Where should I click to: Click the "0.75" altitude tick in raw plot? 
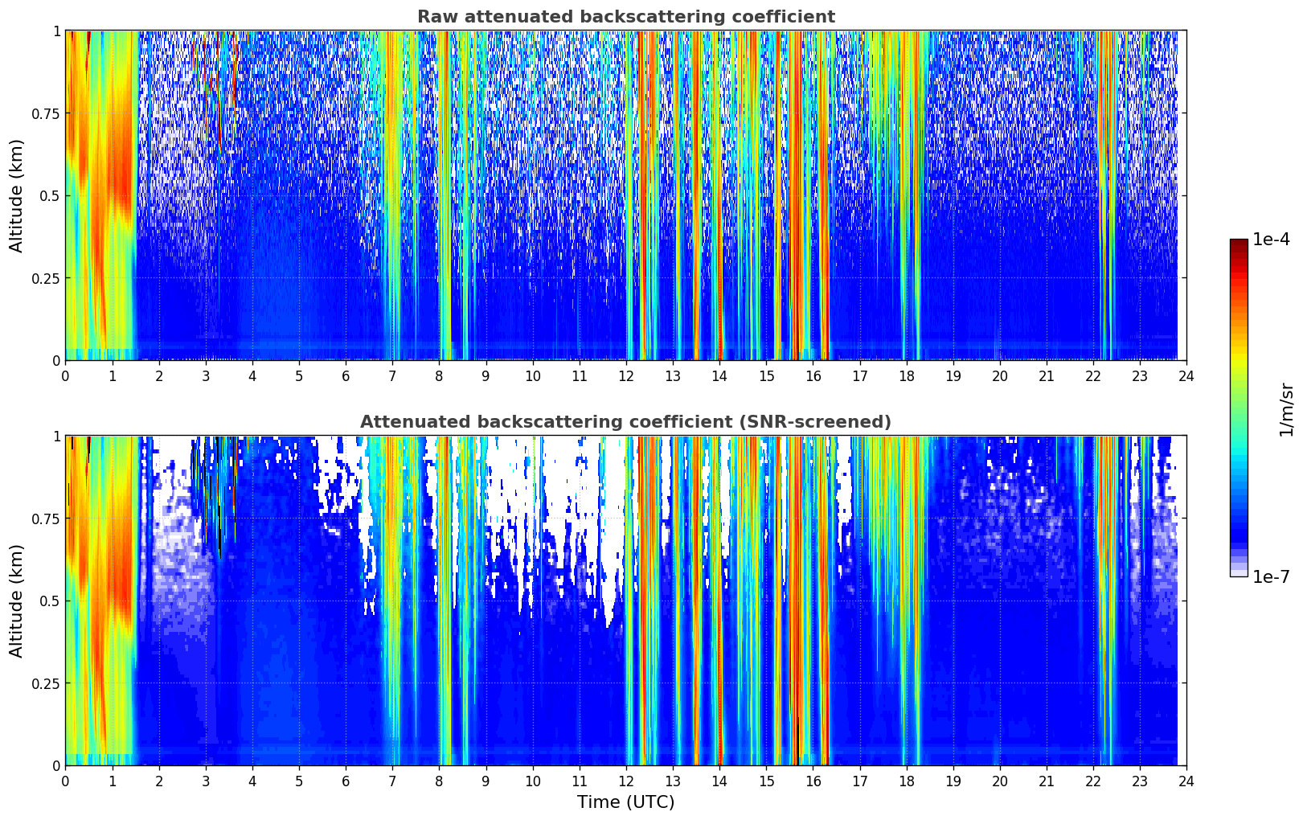tap(46, 113)
